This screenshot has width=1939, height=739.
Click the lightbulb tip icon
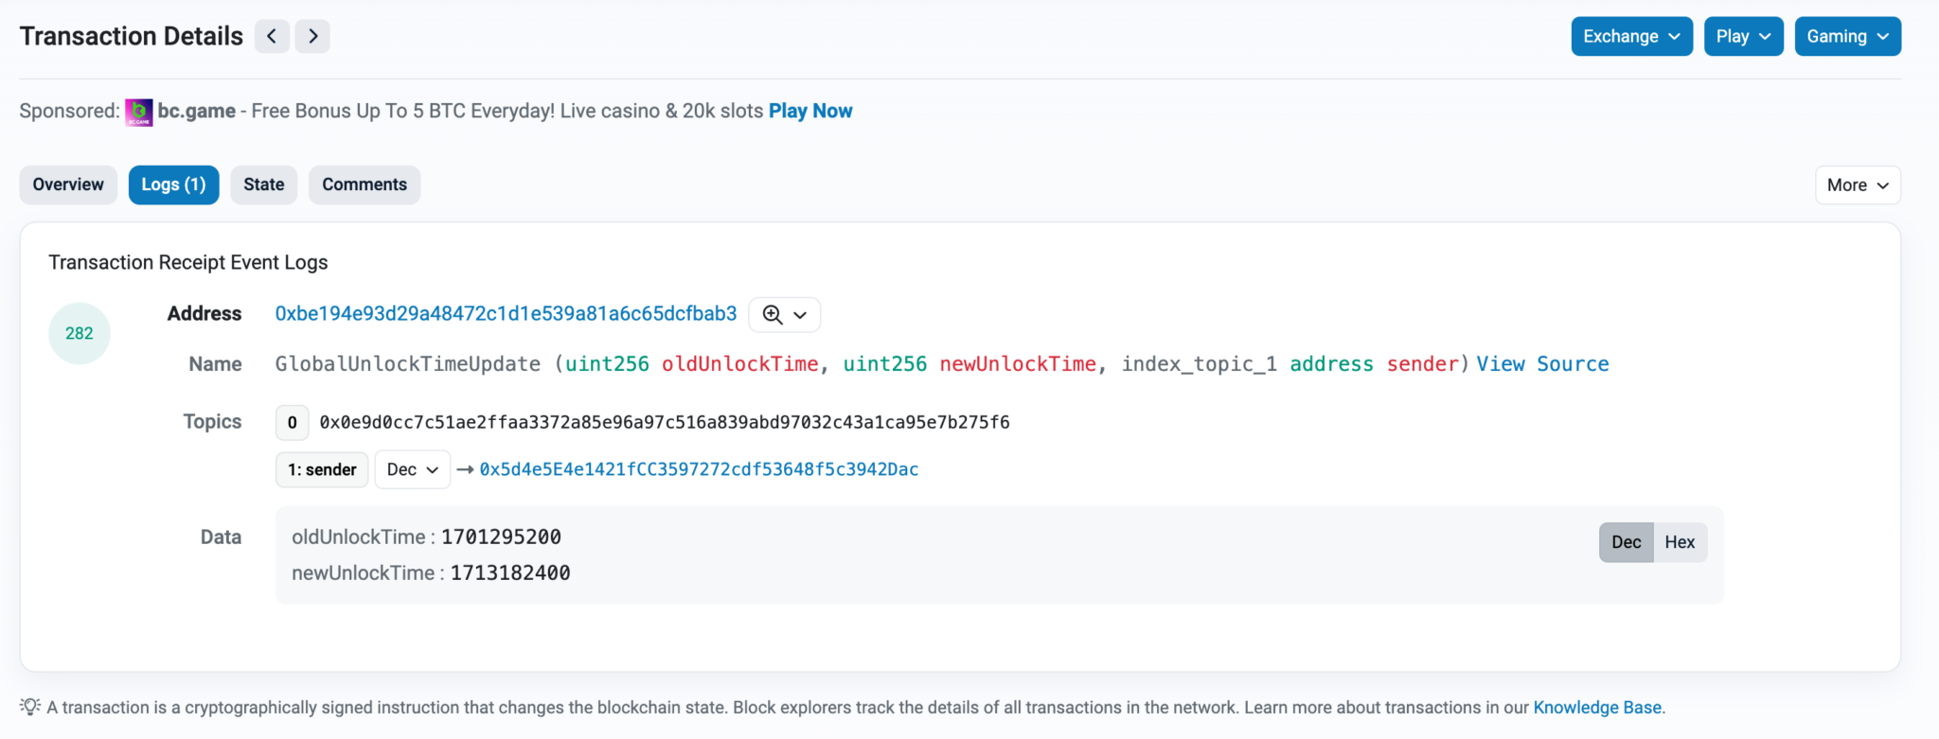click(30, 707)
